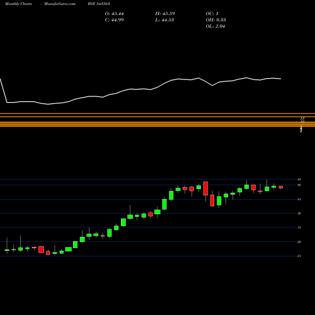Click the price axis label 41
Screen dimensions: 315x315
coord(299,199)
